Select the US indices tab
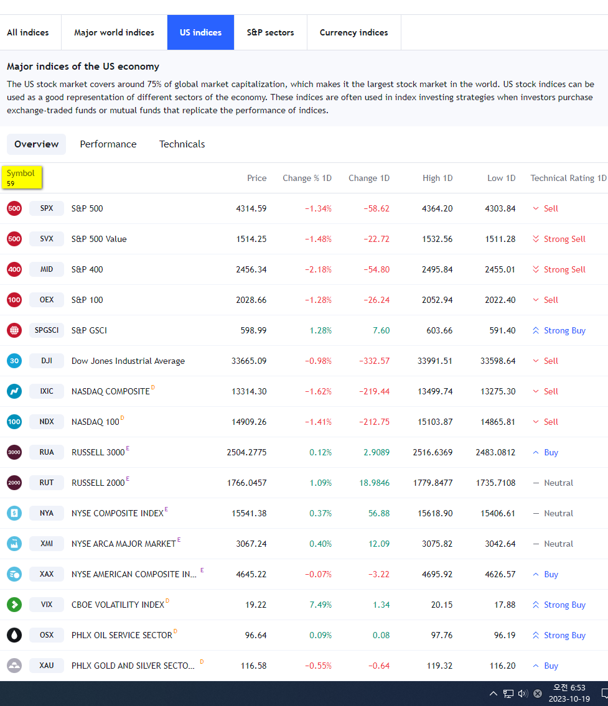The width and height of the screenshot is (608, 706). point(200,32)
